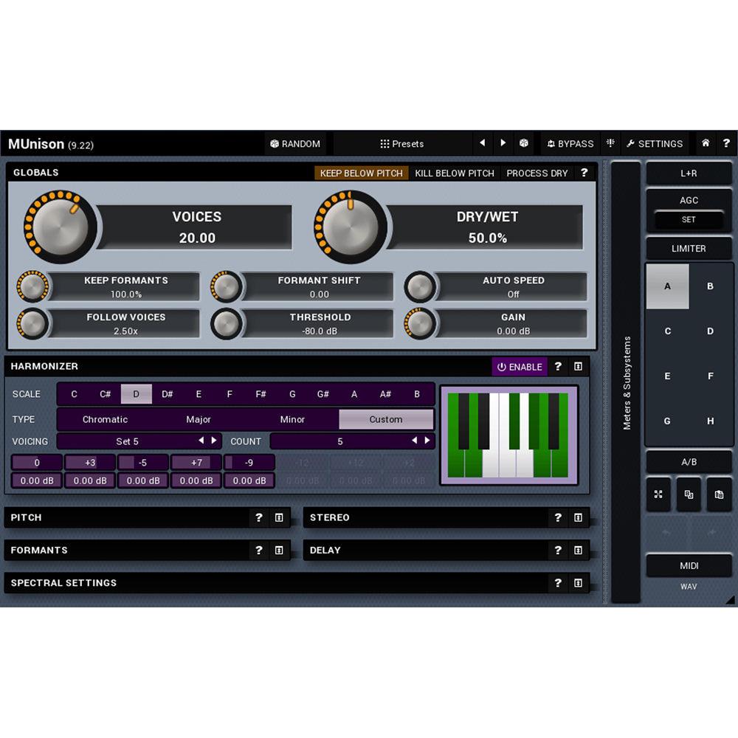The height and width of the screenshot is (738, 738).
Task: Click the copy settings icon below A/B
Action: 689,494
